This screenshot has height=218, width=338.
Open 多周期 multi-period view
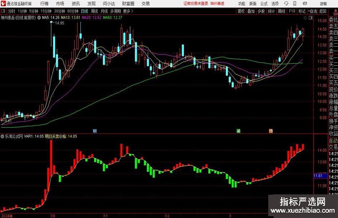tap(116, 11)
